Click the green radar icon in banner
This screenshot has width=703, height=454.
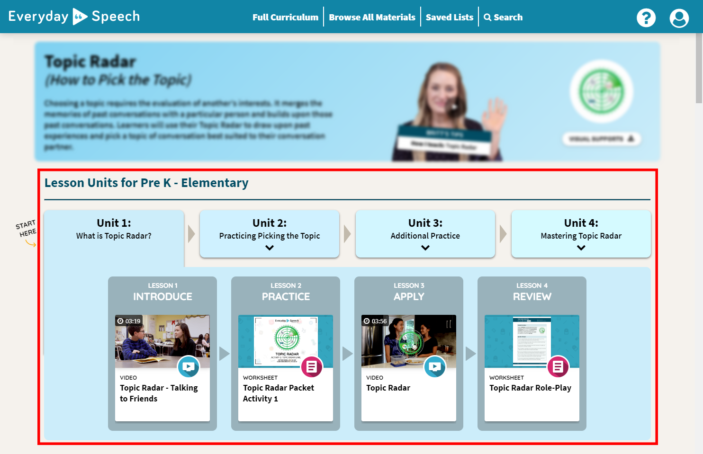pos(601,91)
